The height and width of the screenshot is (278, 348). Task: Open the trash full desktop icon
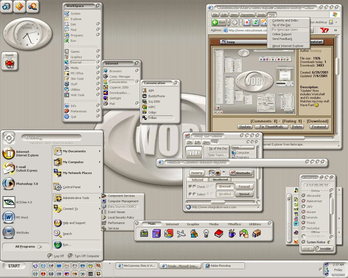coord(10,61)
